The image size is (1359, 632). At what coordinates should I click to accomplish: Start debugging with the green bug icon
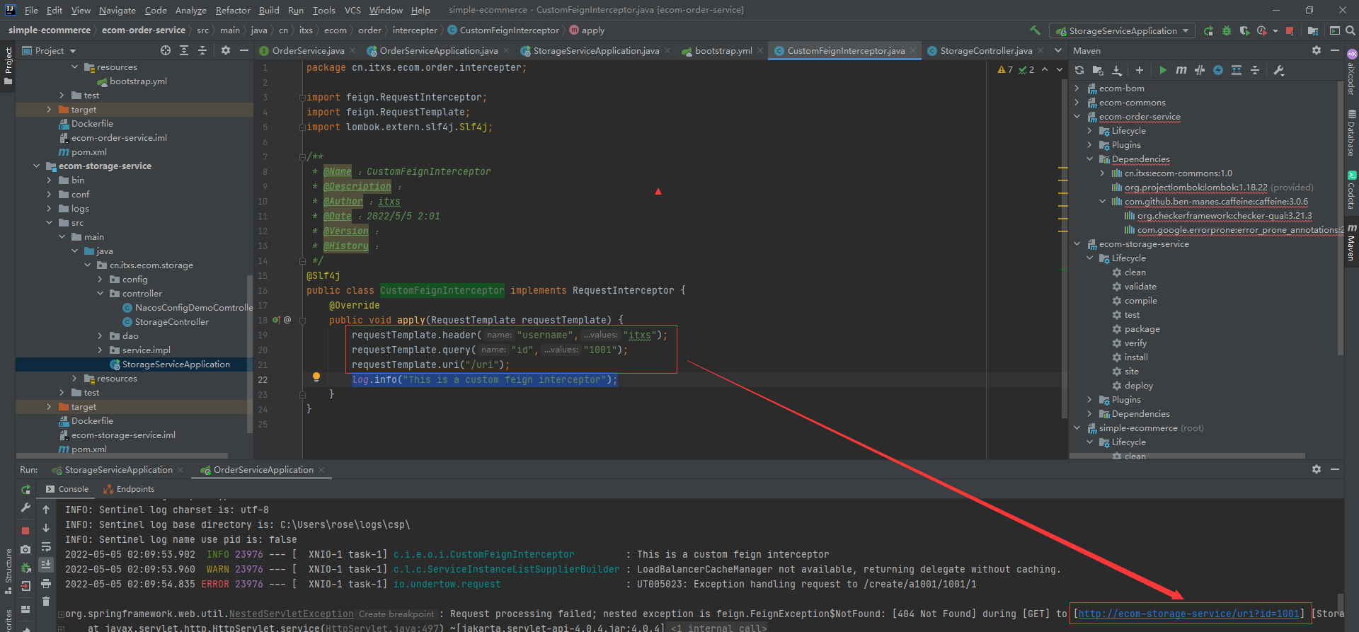[1227, 30]
